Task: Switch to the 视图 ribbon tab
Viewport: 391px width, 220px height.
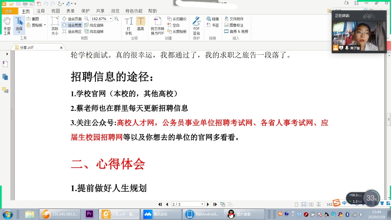Action: tap(55, 11)
